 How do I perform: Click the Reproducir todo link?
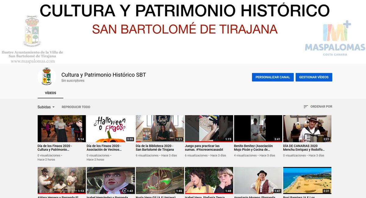tap(76, 107)
